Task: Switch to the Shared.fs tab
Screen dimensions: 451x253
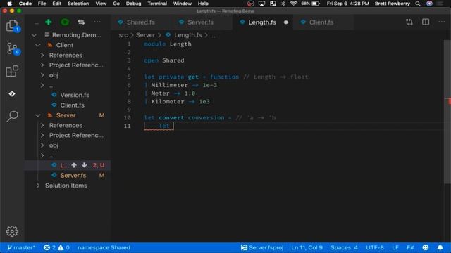Action: 140,22
